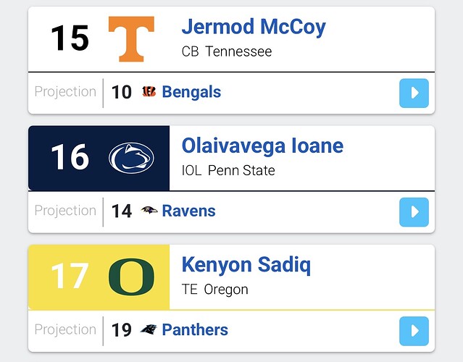Expand Jermod McCoy's card with arrow button
Image resolution: width=463 pixels, height=362 pixels.
click(x=414, y=93)
